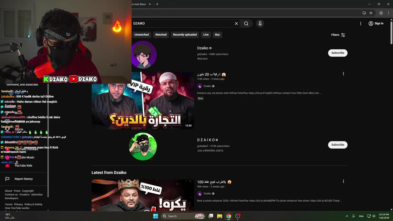The width and height of the screenshot is (393, 221).
Task: Open YouTube Kids sidebar item
Action: point(23,166)
